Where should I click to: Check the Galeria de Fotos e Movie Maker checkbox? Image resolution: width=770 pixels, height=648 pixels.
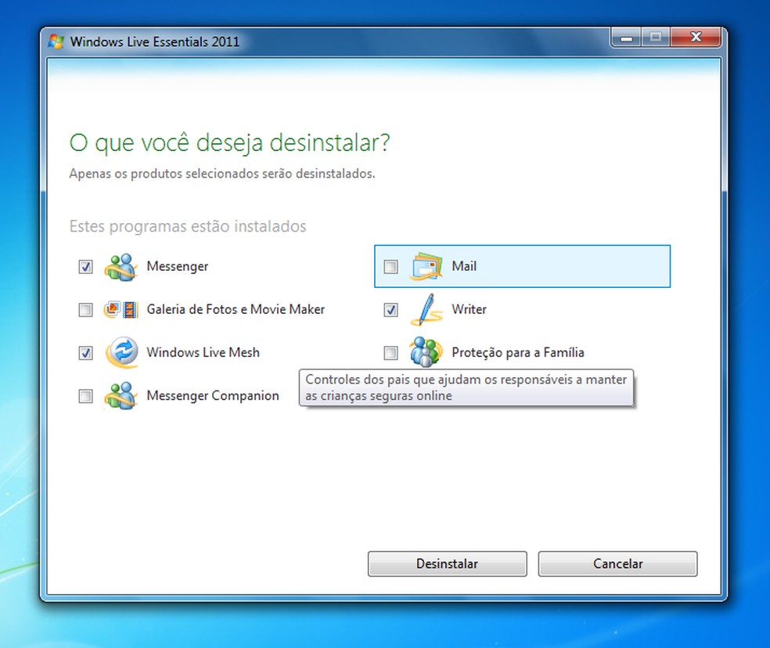pyautogui.click(x=85, y=310)
